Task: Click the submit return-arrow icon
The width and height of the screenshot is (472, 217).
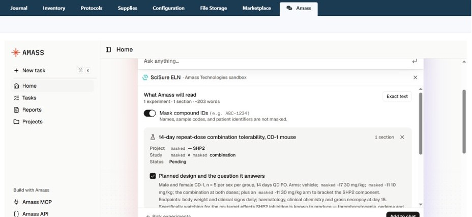Action: pos(415,61)
